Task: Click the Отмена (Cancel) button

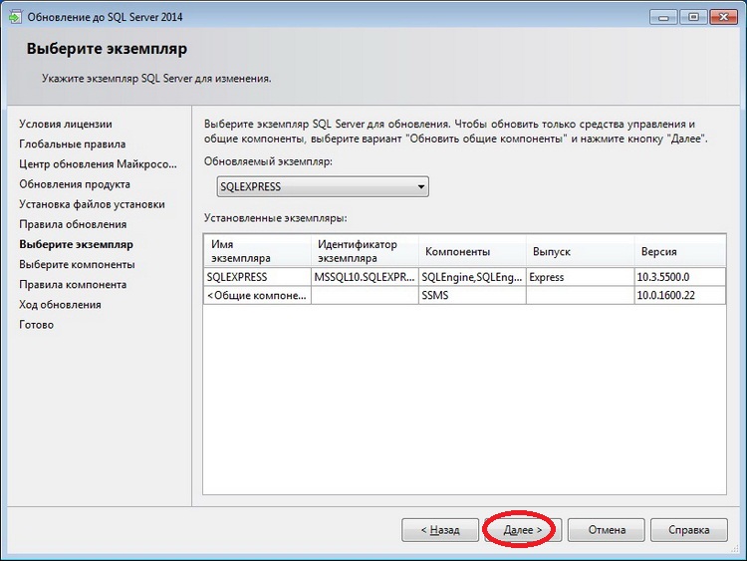Action: coord(607,530)
